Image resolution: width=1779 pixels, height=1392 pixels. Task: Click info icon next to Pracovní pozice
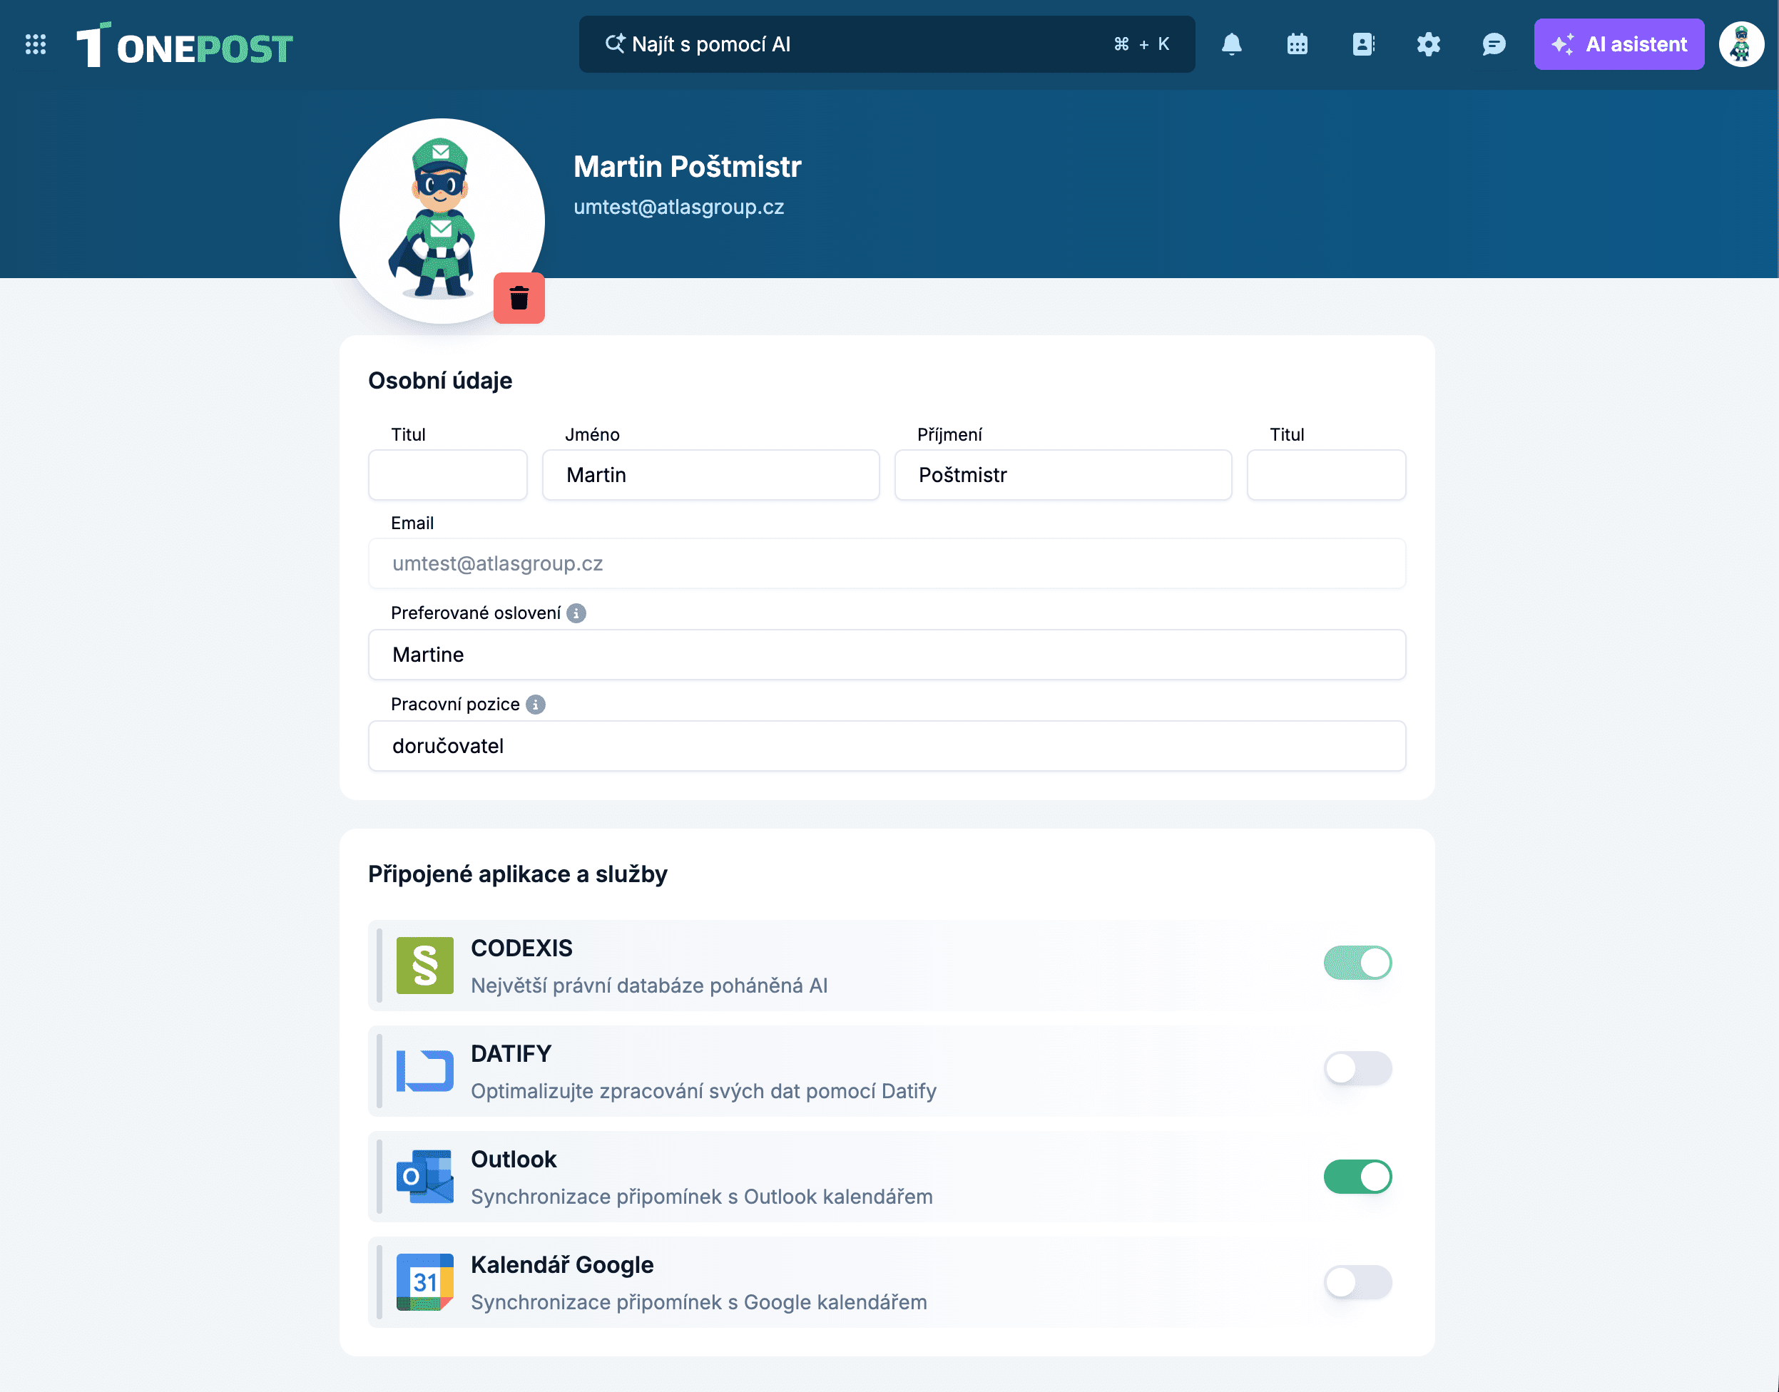pyautogui.click(x=536, y=704)
